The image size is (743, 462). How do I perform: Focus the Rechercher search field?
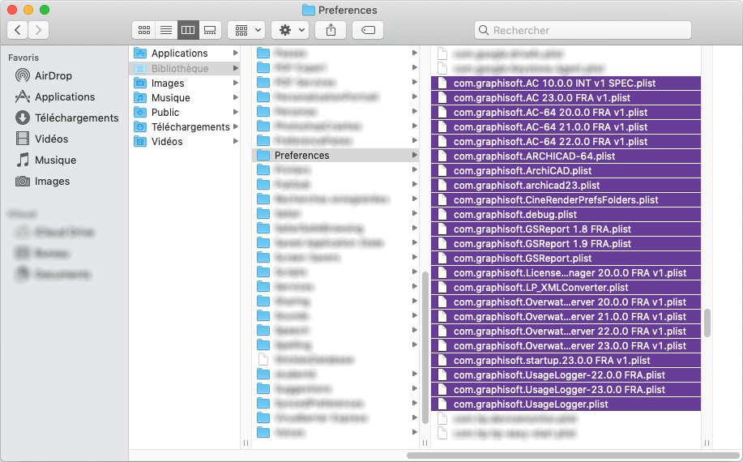click(x=583, y=30)
